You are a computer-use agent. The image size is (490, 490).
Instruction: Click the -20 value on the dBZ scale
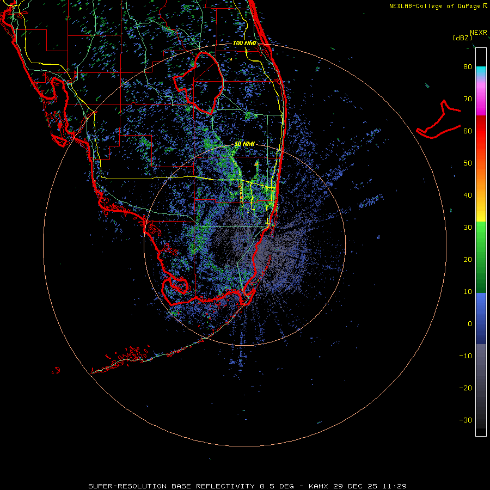click(x=465, y=388)
